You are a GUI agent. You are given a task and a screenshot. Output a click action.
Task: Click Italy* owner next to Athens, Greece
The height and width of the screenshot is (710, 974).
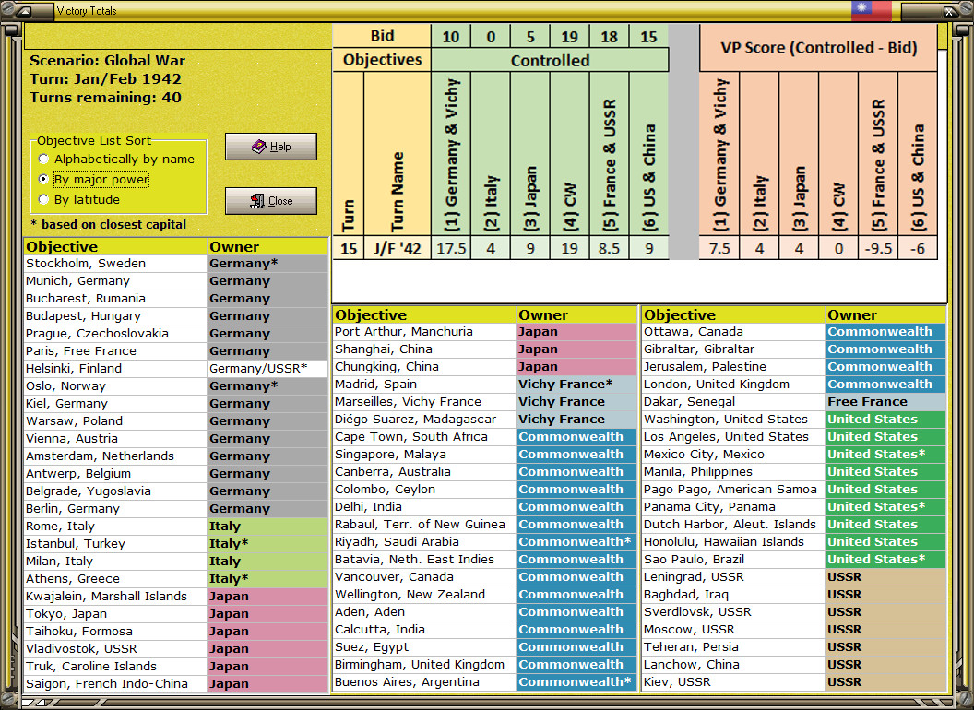point(267,578)
